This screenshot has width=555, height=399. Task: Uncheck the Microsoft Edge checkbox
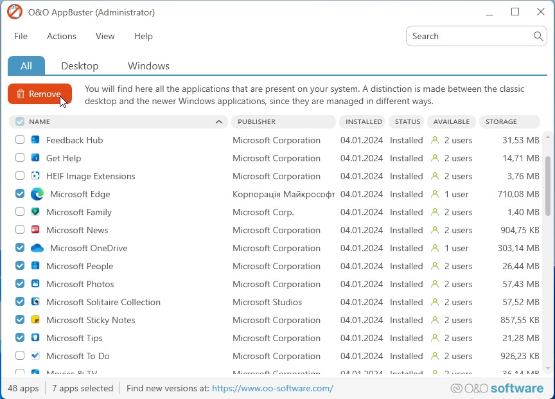click(x=20, y=193)
